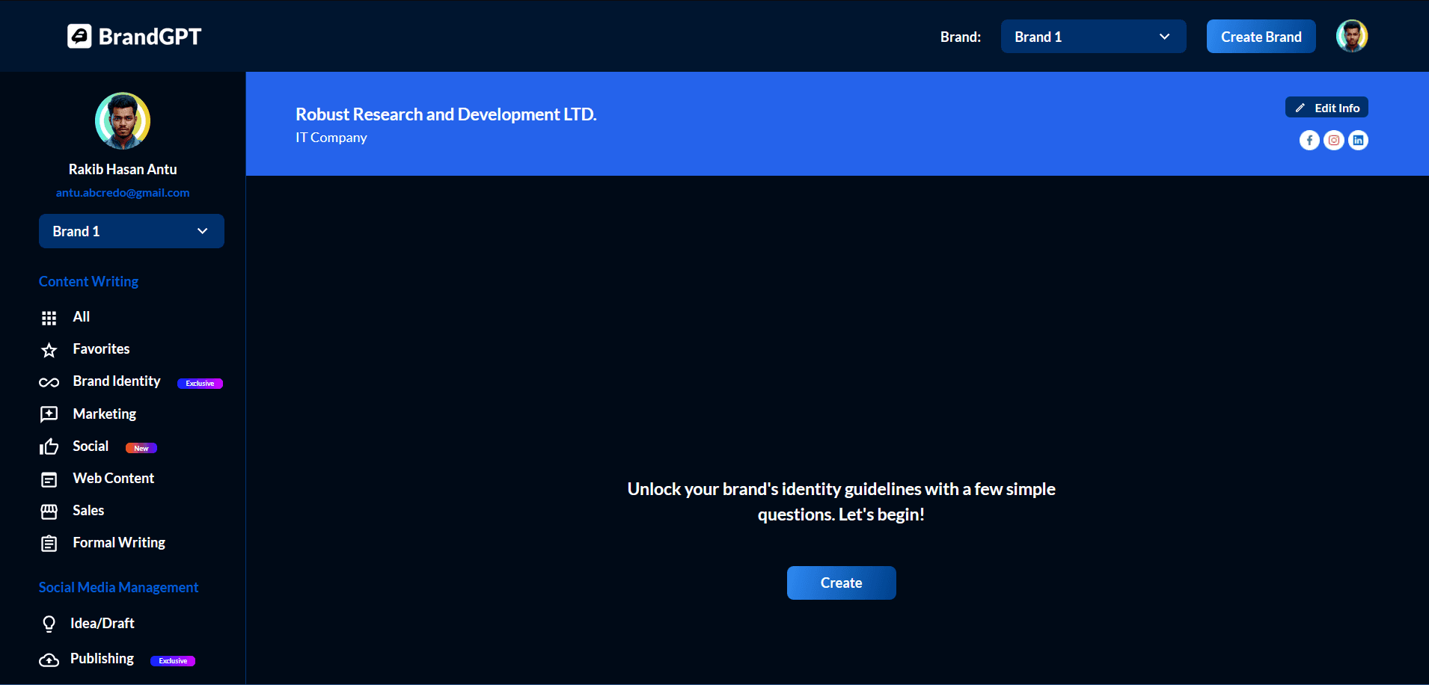Viewport: 1429px width, 685px height.
Task: Click the Facebook social icon
Action: [1309, 141]
